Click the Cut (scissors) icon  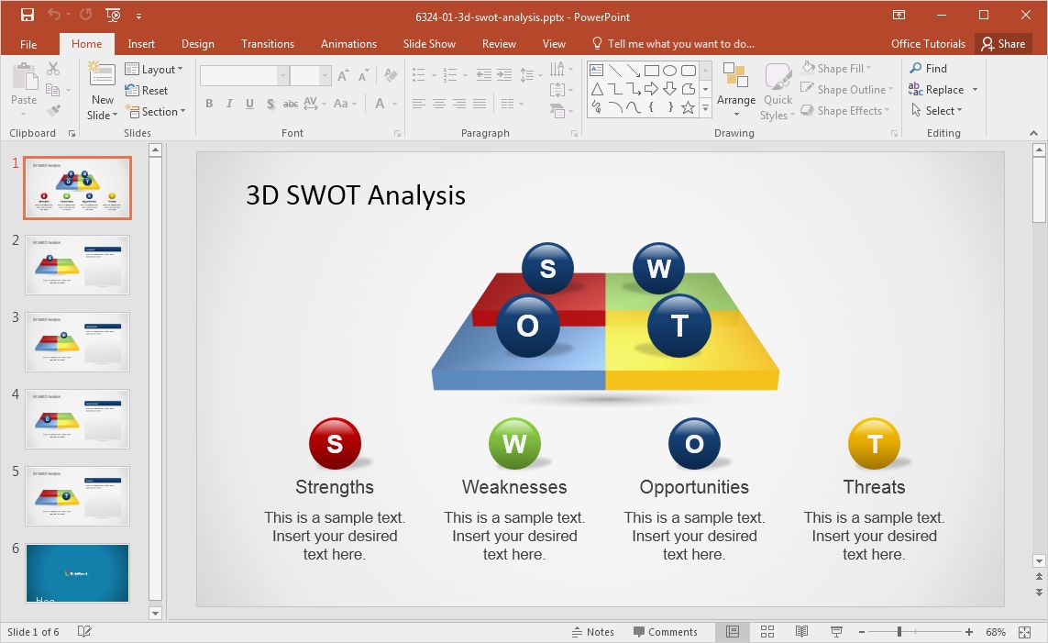click(x=52, y=69)
